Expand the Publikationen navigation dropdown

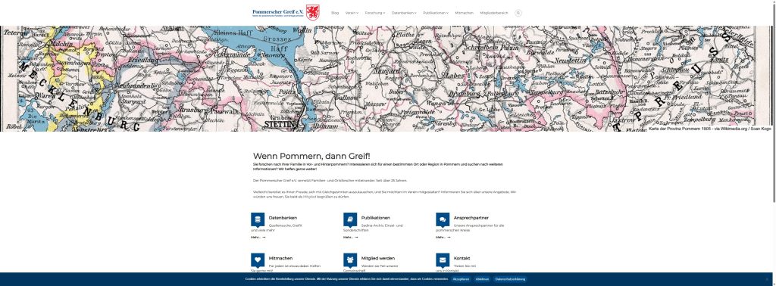point(436,13)
